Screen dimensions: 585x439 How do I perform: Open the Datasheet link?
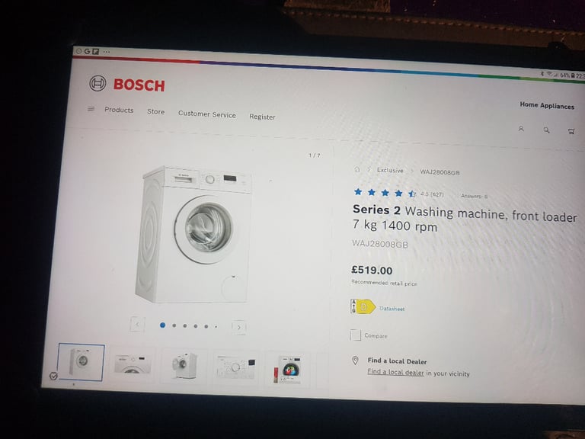click(392, 309)
